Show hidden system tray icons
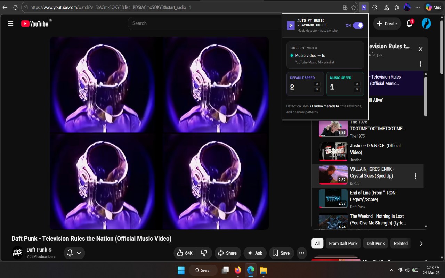Image resolution: width=445 pixels, height=278 pixels. click(x=391, y=270)
